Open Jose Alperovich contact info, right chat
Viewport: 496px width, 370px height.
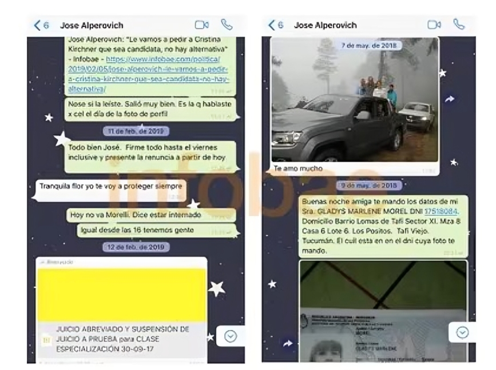[x=325, y=26]
